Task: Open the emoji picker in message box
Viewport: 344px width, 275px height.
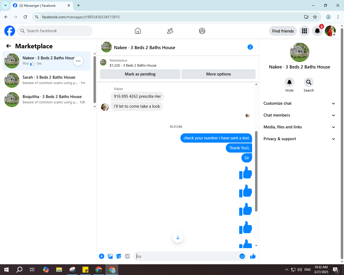Action: 242,256
